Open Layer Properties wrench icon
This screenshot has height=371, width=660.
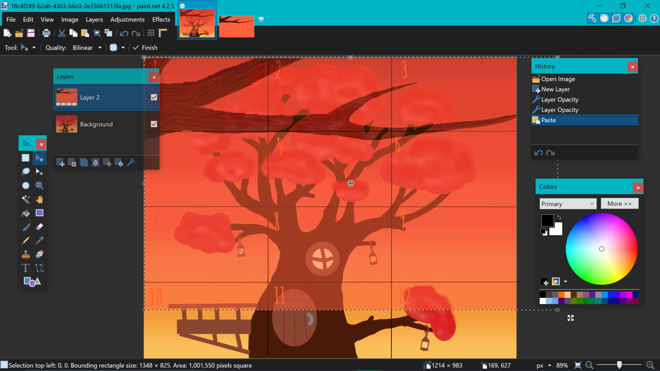131,163
